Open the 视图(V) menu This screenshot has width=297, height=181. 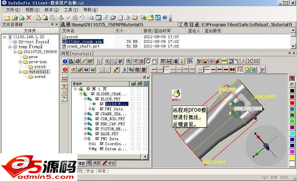click(32, 10)
